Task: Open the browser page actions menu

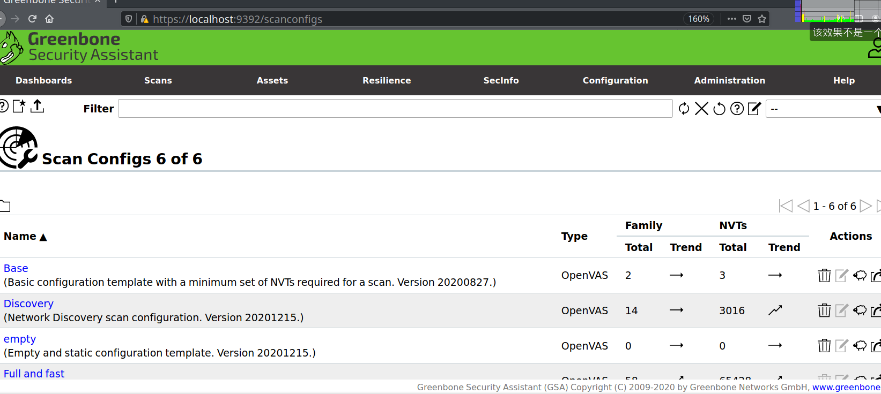Action: click(x=732, y=19)
